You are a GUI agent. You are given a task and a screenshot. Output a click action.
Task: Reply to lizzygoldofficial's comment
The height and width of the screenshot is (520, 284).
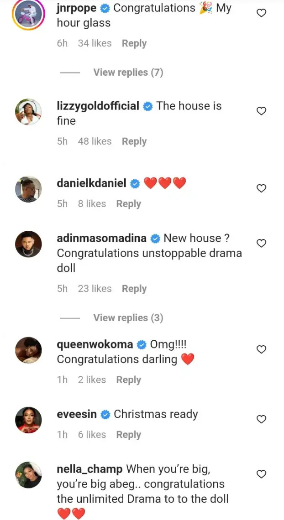134,141
